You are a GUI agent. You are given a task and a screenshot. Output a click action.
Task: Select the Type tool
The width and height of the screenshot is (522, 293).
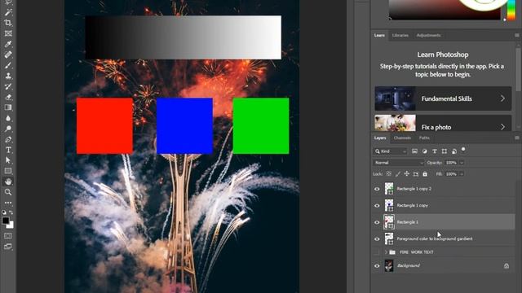click(8, 150)
